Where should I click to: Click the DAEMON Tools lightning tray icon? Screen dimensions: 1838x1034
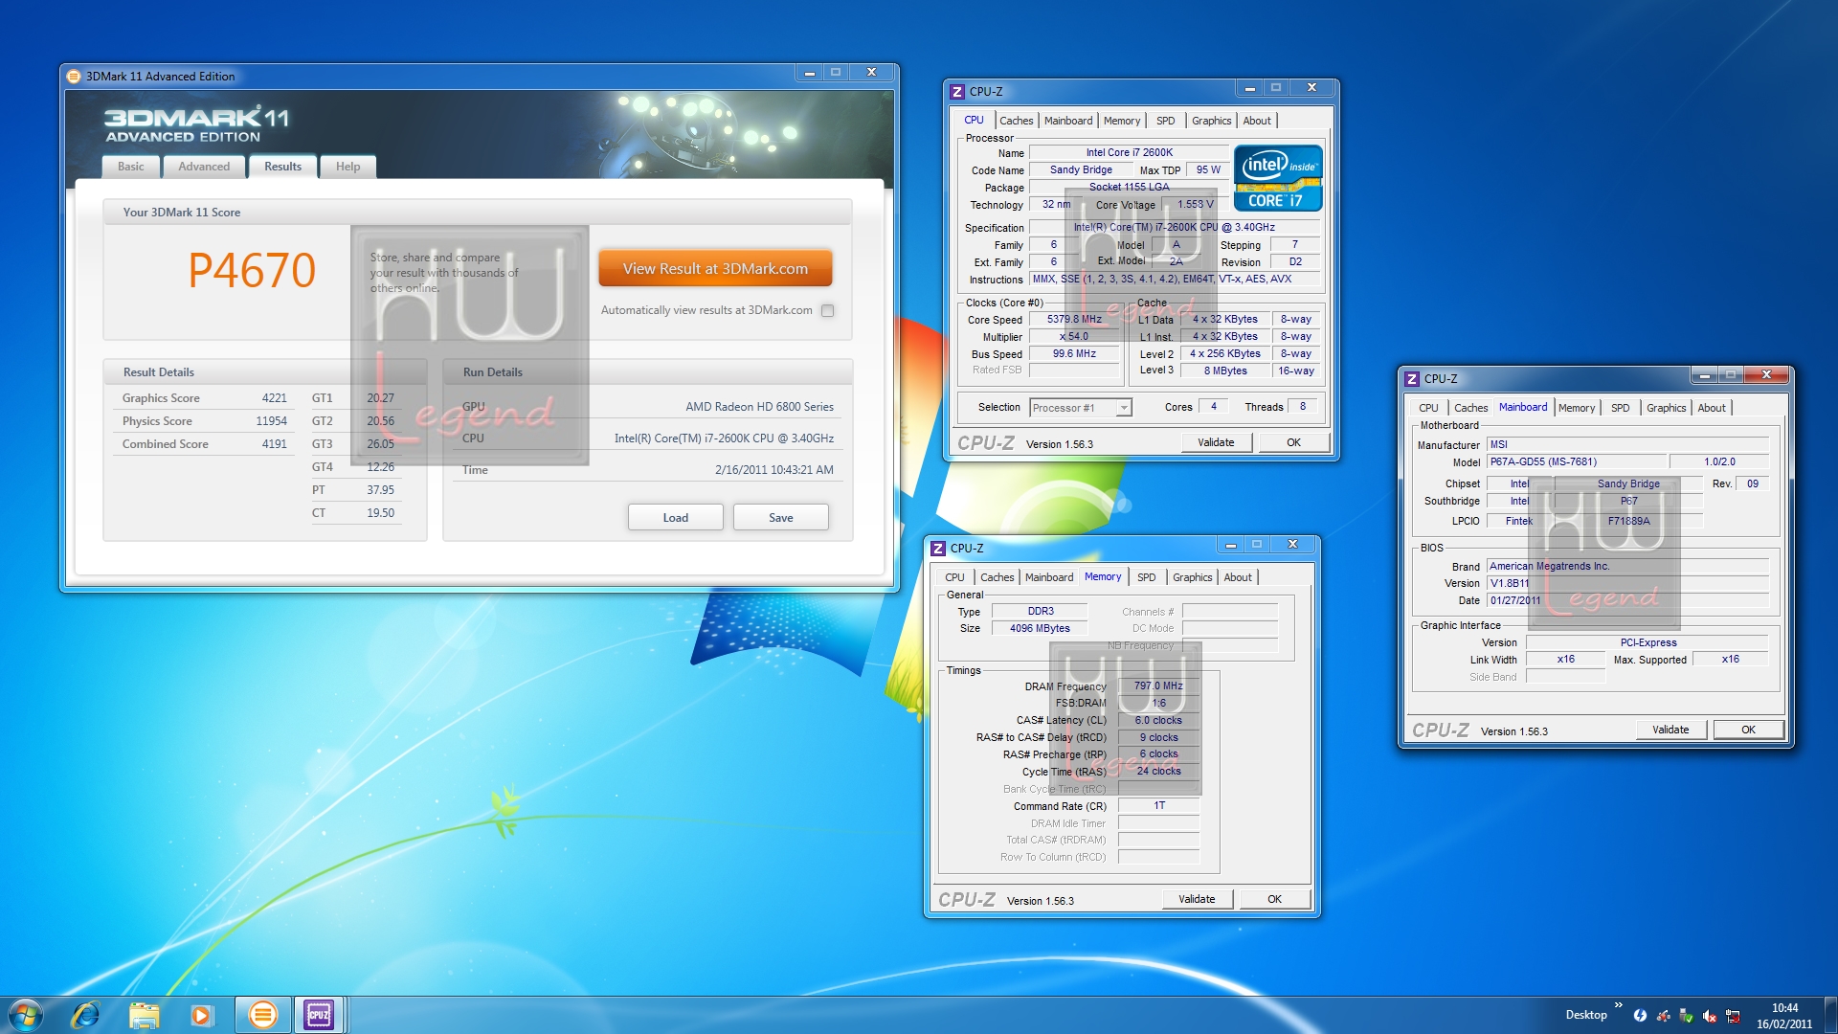coord(1640,1016)
